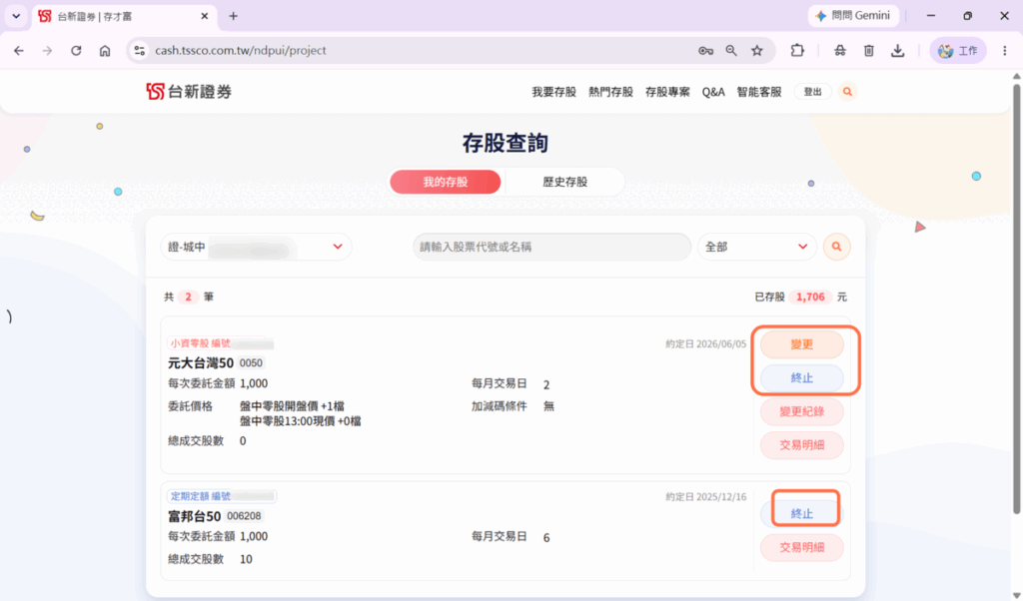Click the 1,706 deposited amount value
The image size is (1023, 601).
tap(810, 298)
